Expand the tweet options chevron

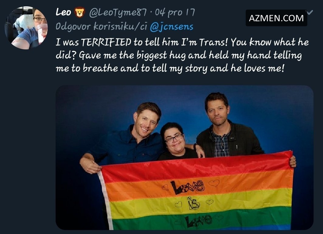(x=310, y=13)
